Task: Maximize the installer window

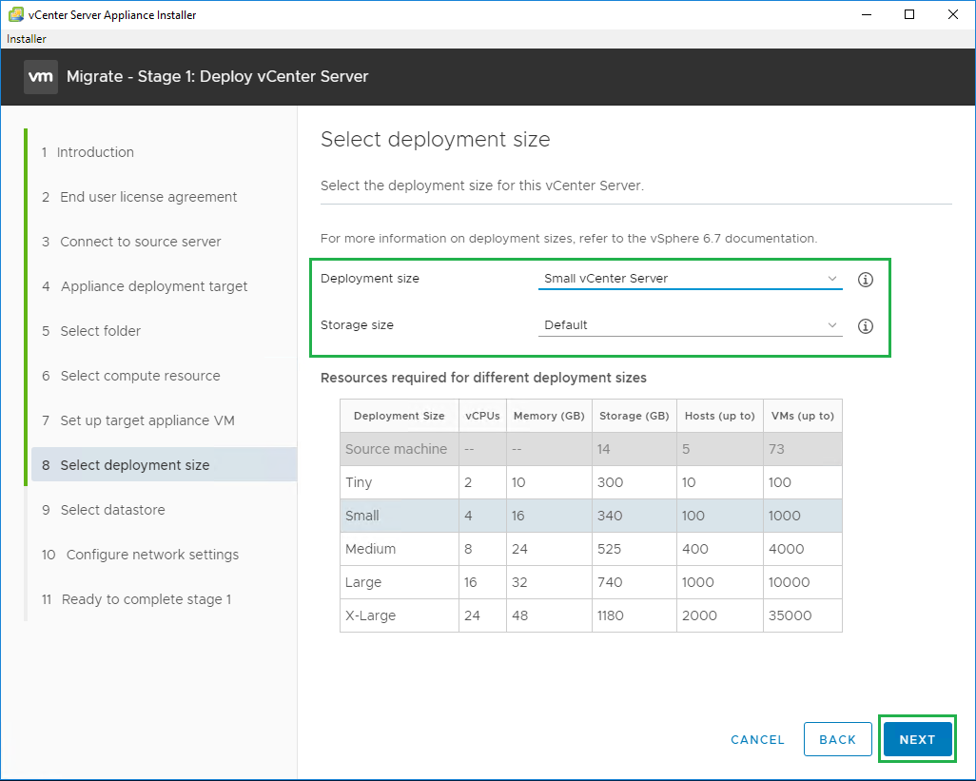Action: click(x=909, y=14)
